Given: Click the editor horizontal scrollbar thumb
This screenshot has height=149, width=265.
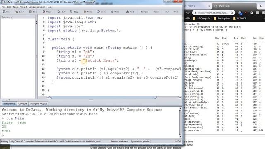Looking at the screenshot, I should [103, 97].
